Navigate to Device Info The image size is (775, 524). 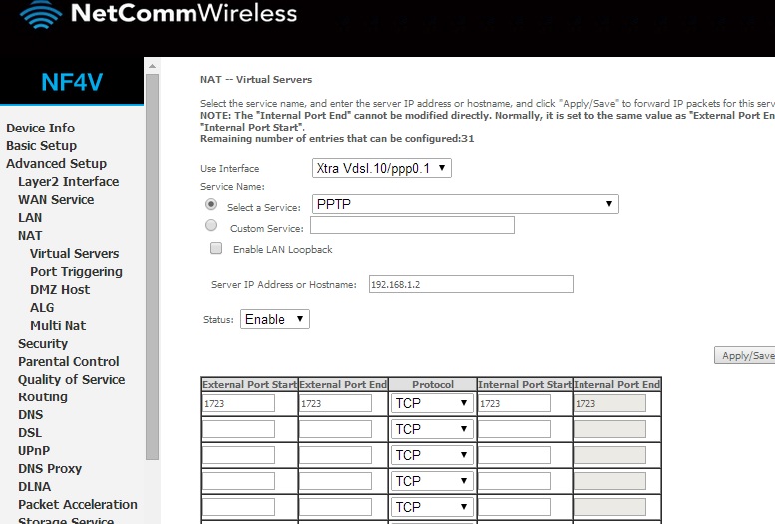tap(40, 128)
